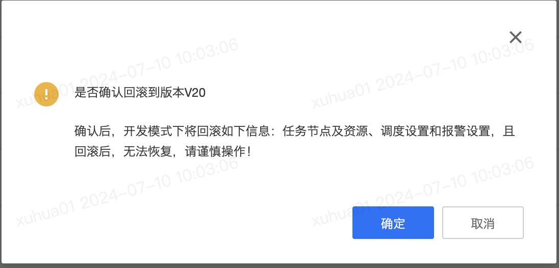This screenshot has width=559, height=268.
Task: Click the title 是否确认回滚到版本V20
Action: point(140,94)
